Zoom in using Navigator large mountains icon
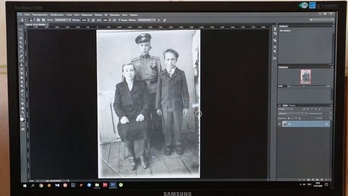Screen dimensions: 348x196 (328, 86)
